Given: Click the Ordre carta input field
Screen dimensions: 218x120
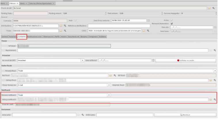Looking at the screenshot, I should click(x=125, y=115).
